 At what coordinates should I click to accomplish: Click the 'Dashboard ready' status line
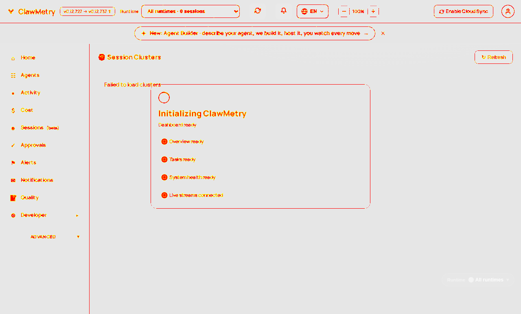point(177,125)
